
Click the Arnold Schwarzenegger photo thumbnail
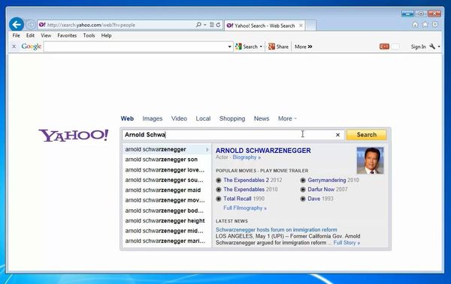click(x=370, y=160)
